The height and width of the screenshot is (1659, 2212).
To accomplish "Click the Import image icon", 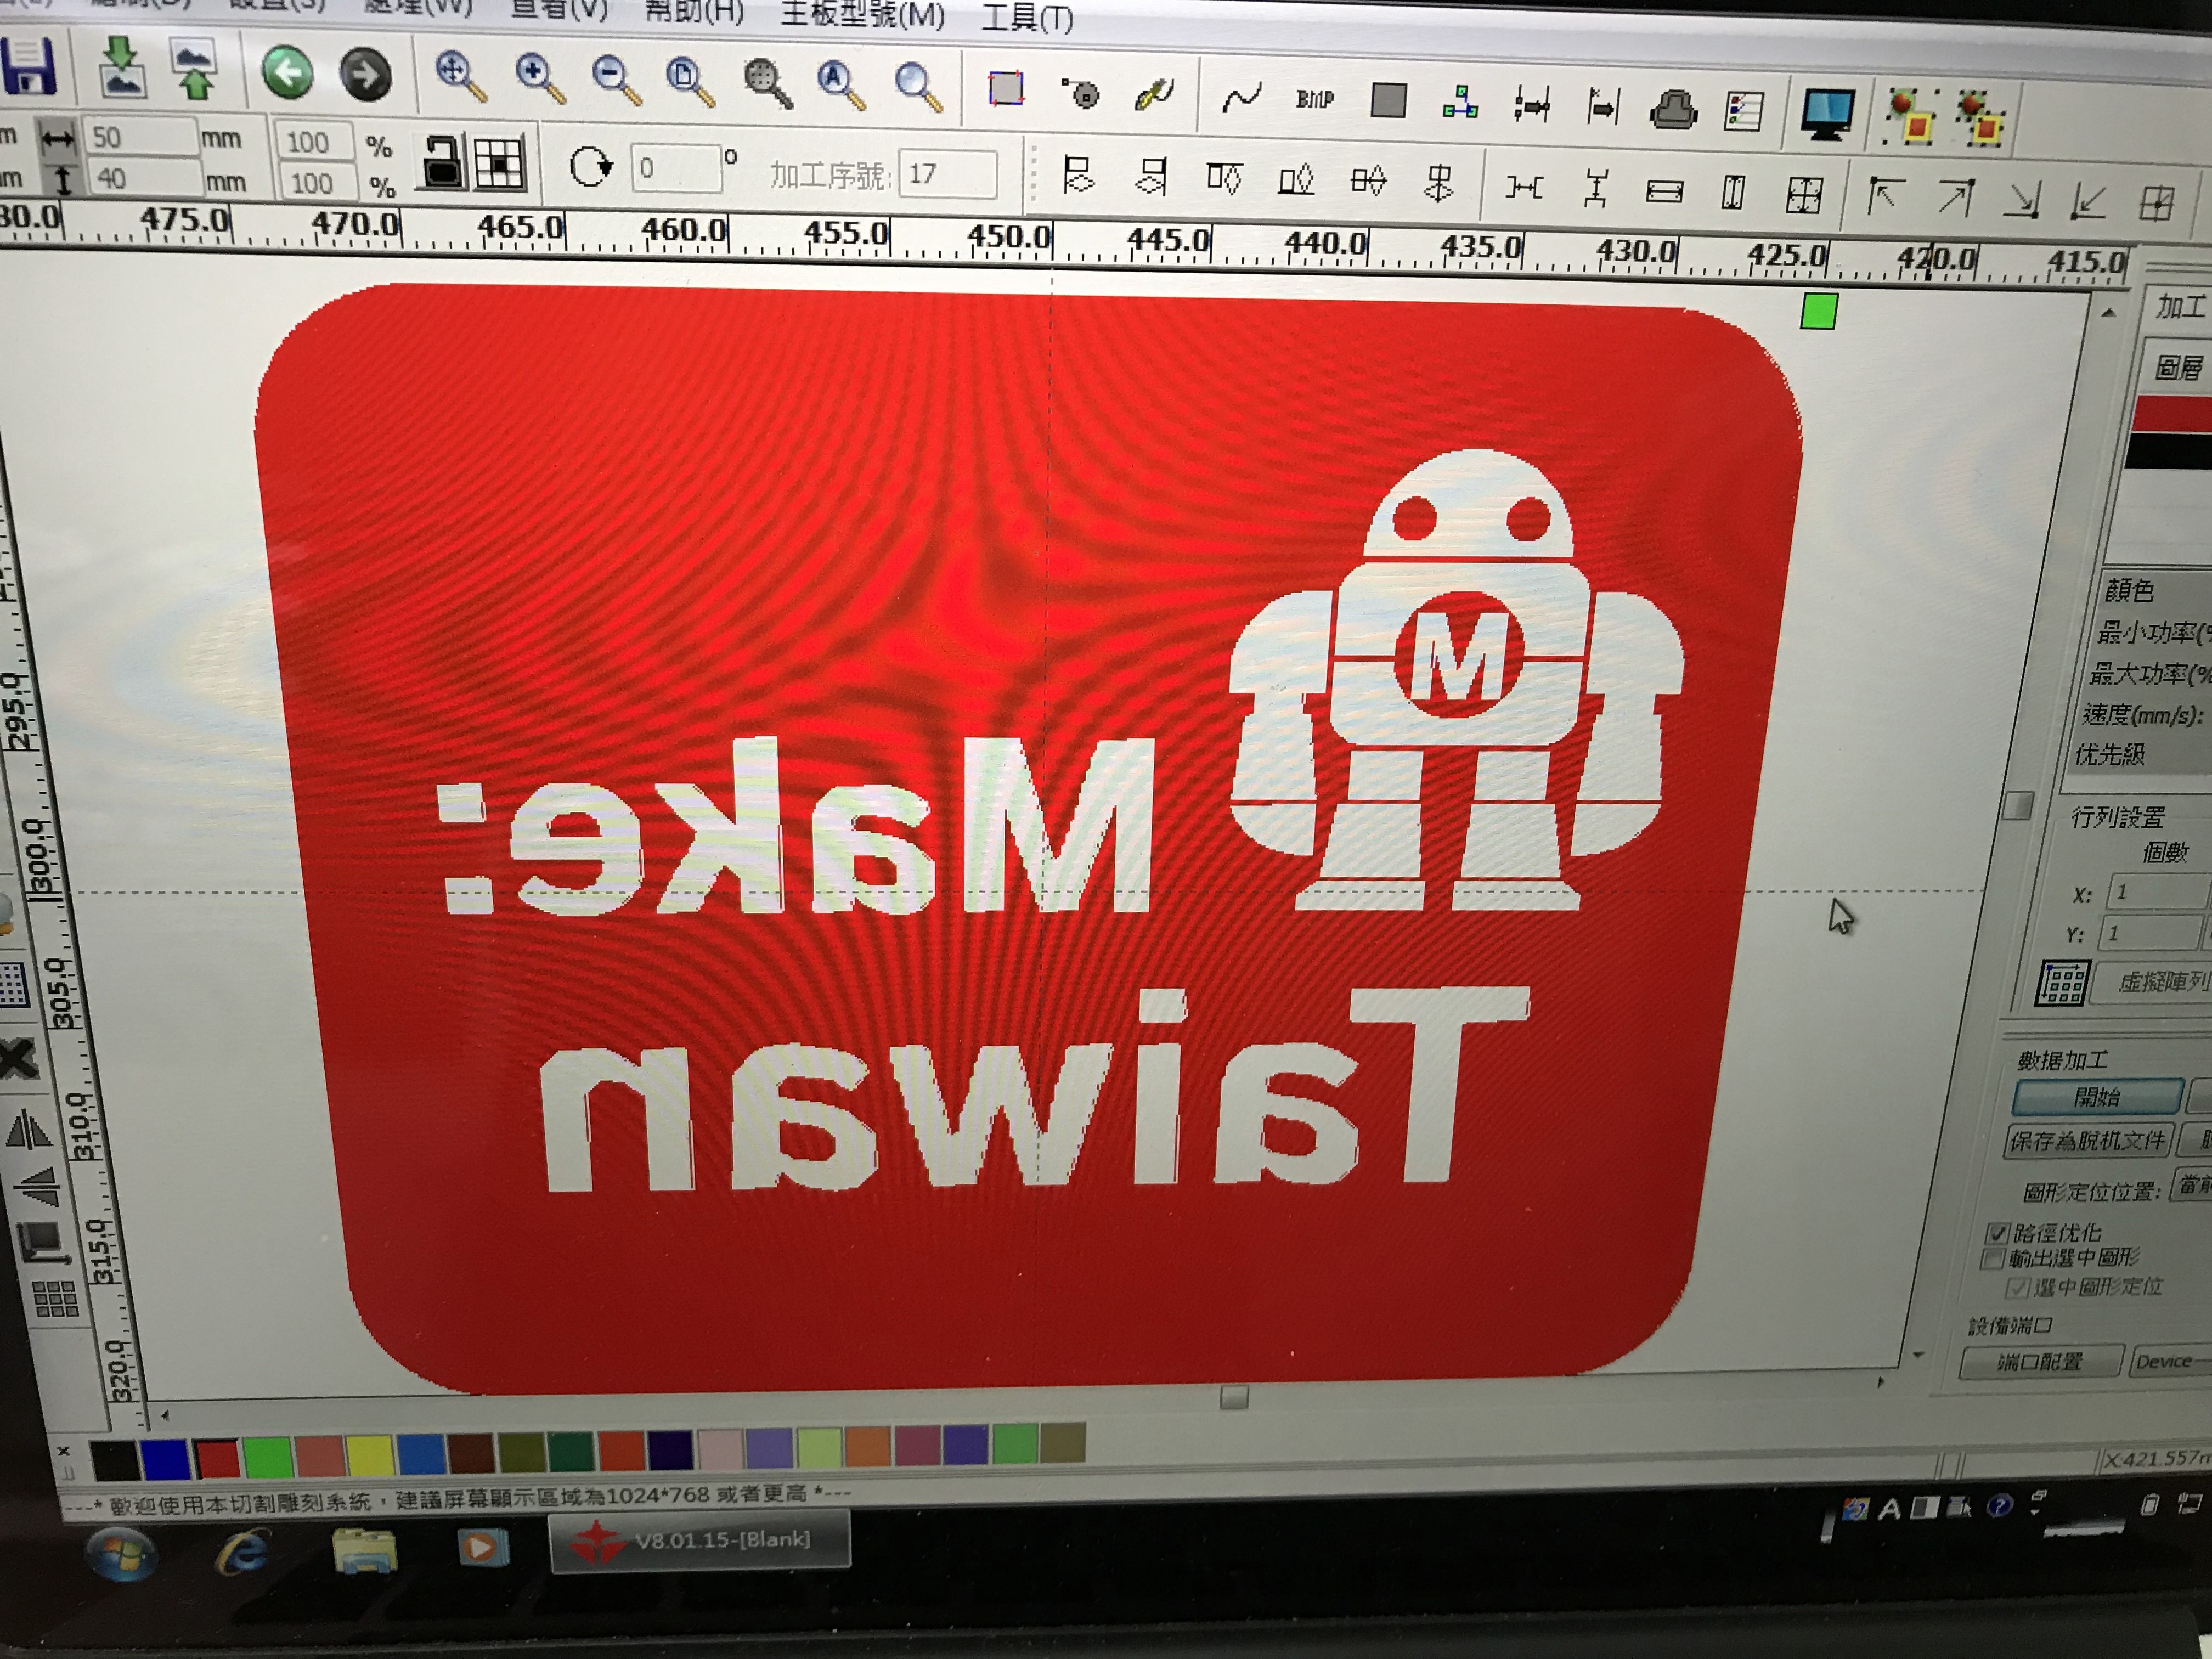I will (x=121, y=67).
